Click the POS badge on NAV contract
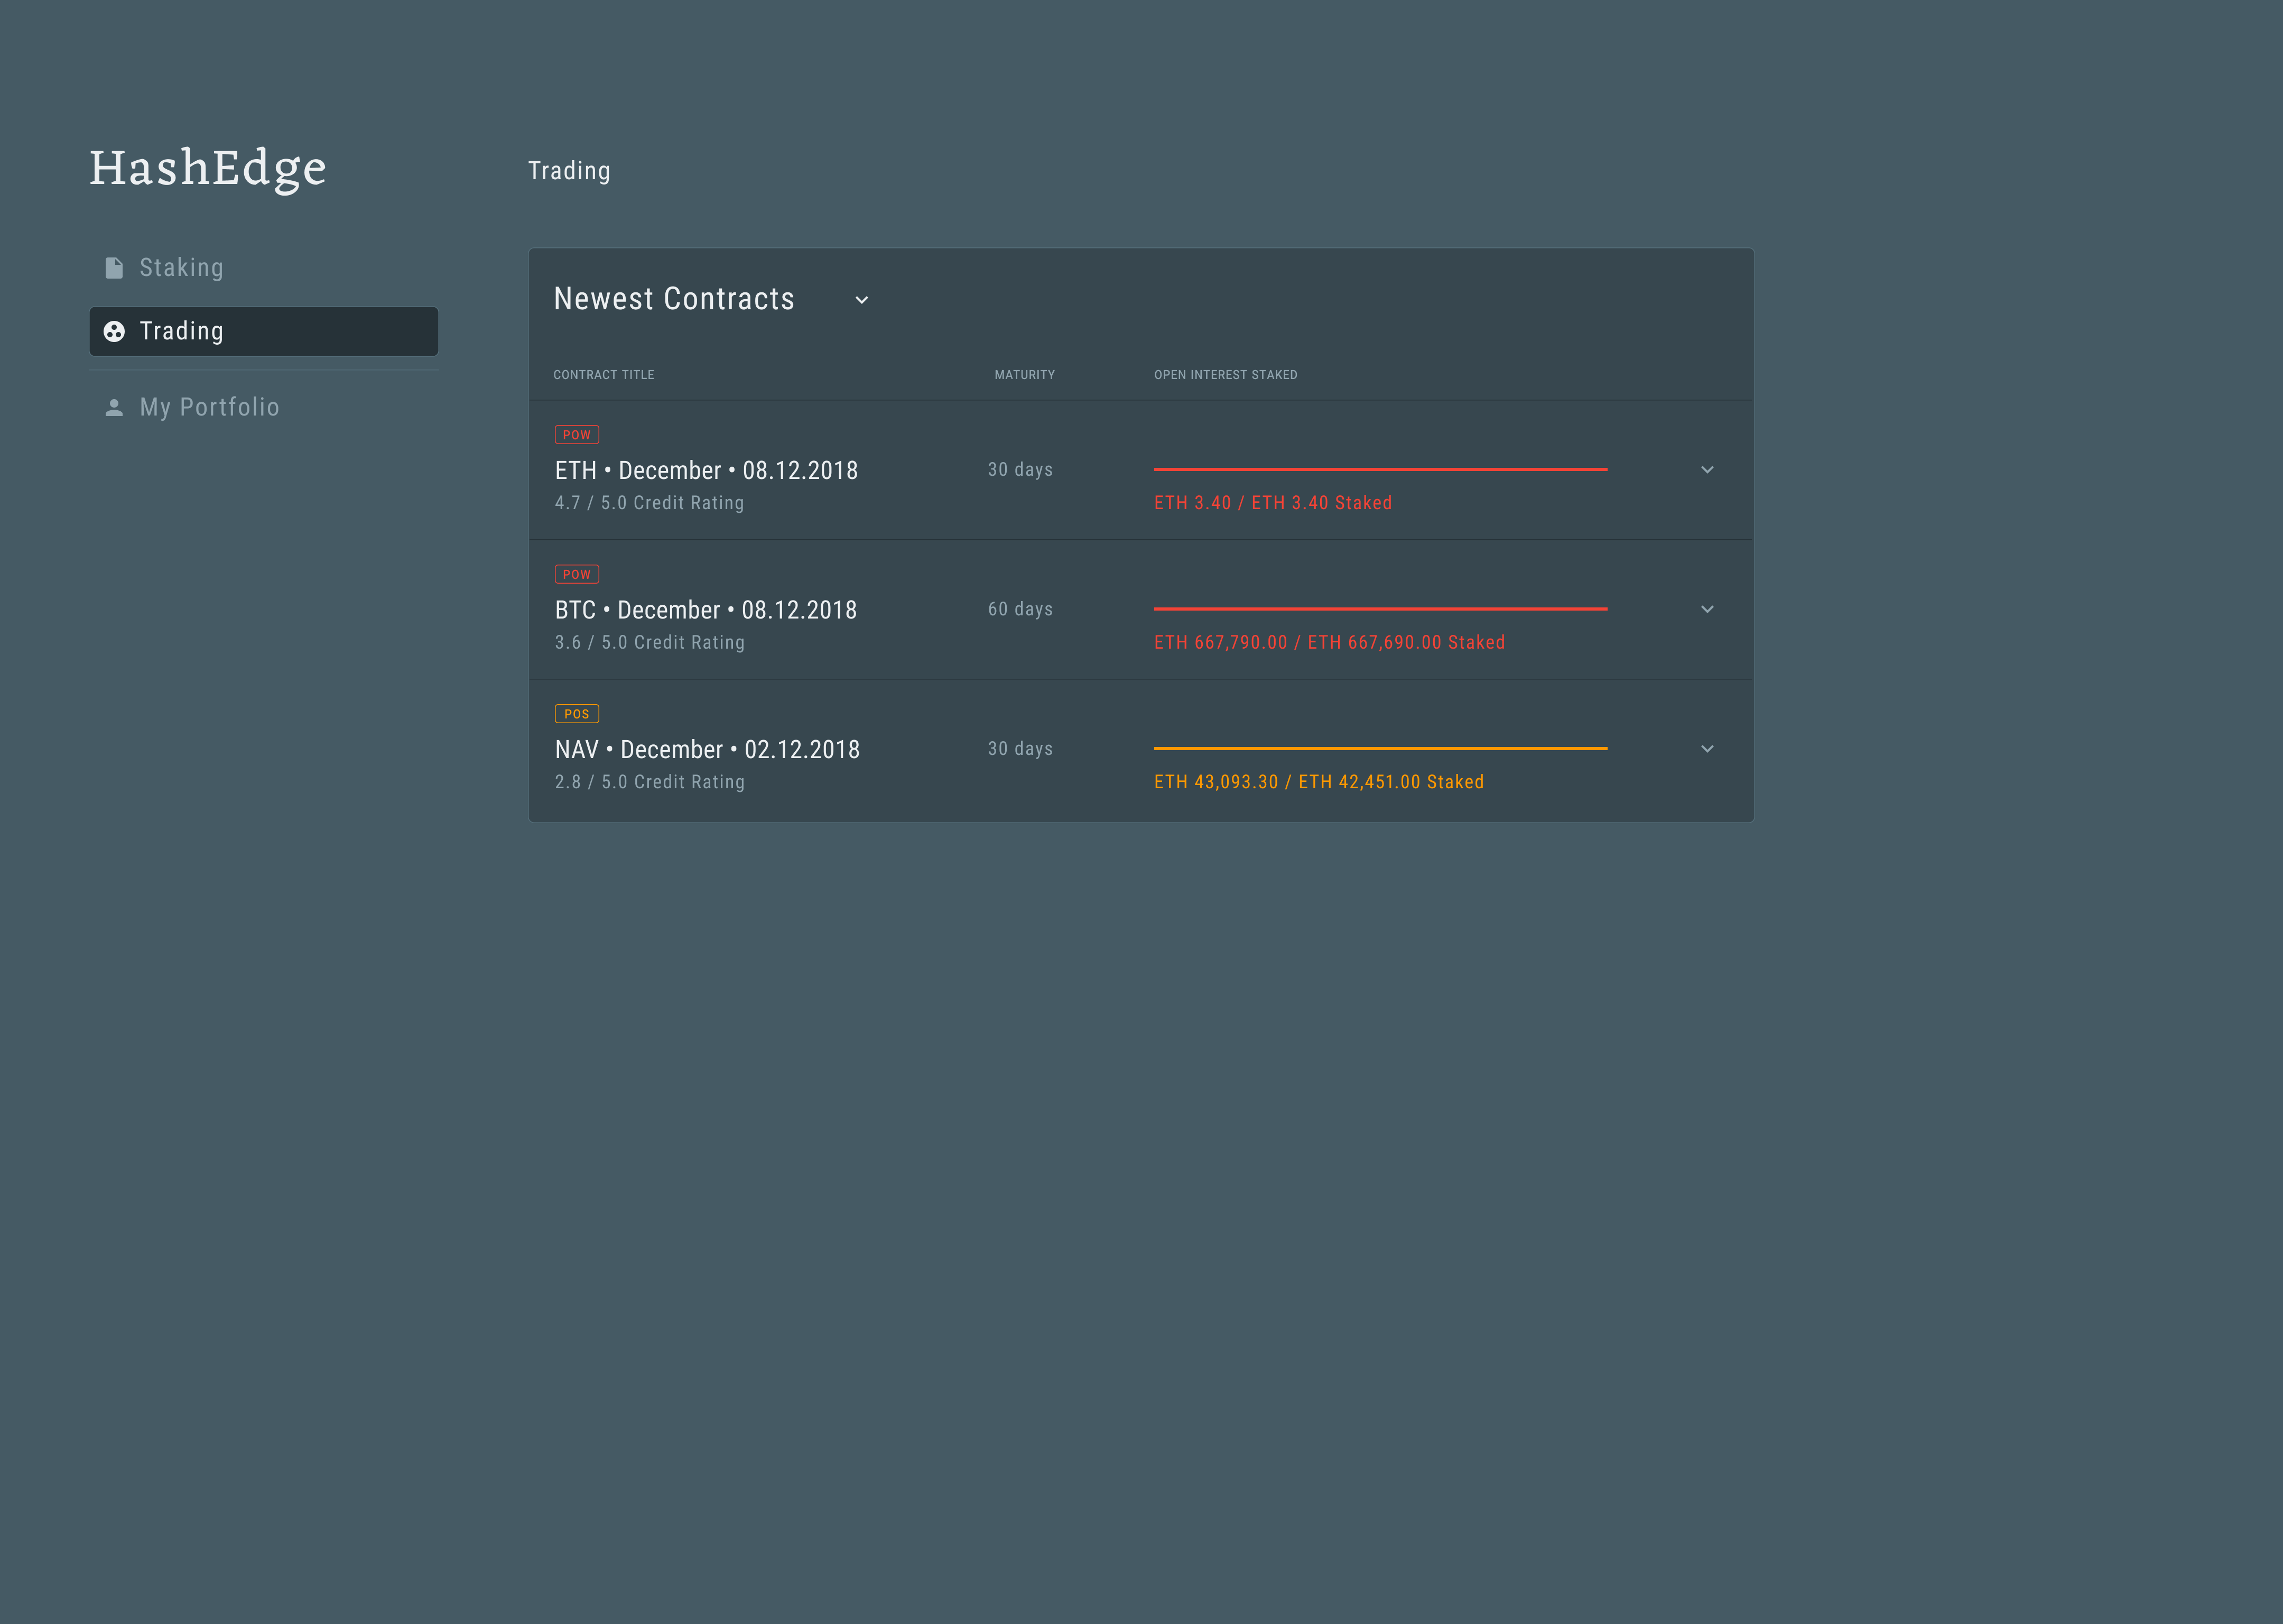Viewport: 2283px width, 1624px height. 577,714
